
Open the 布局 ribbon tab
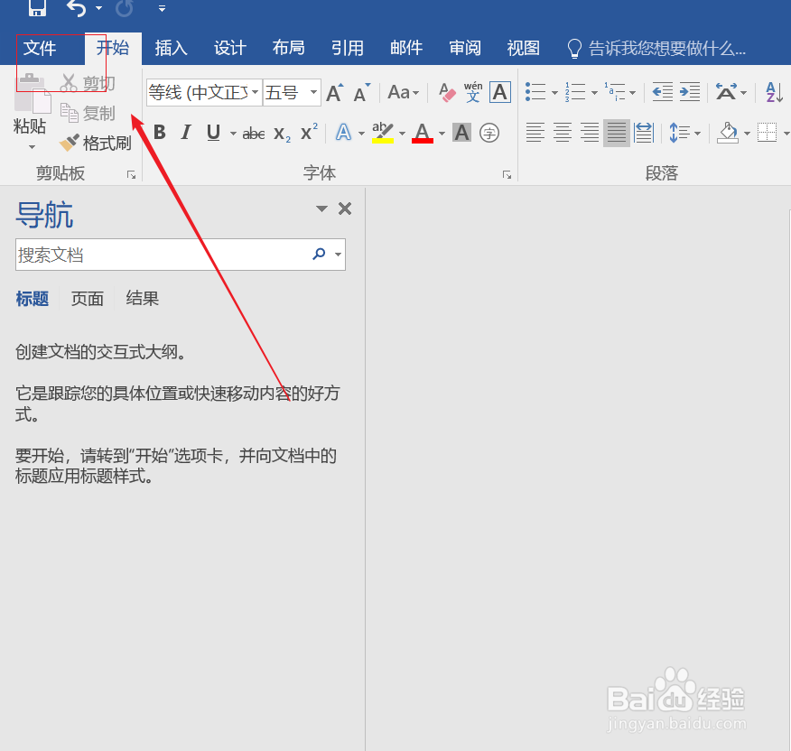click(x=289, y=49)
